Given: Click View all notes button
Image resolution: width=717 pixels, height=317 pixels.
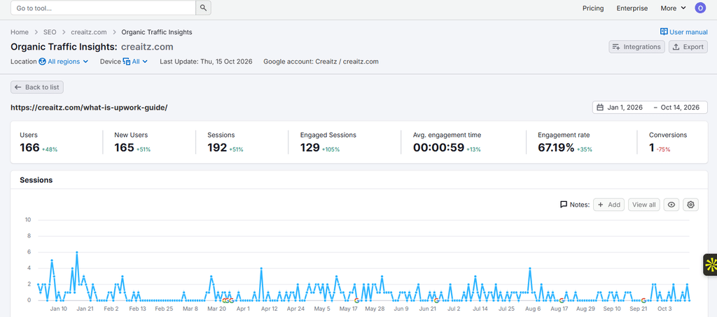Looking at the screenshot, I should [x=644, y=205].
